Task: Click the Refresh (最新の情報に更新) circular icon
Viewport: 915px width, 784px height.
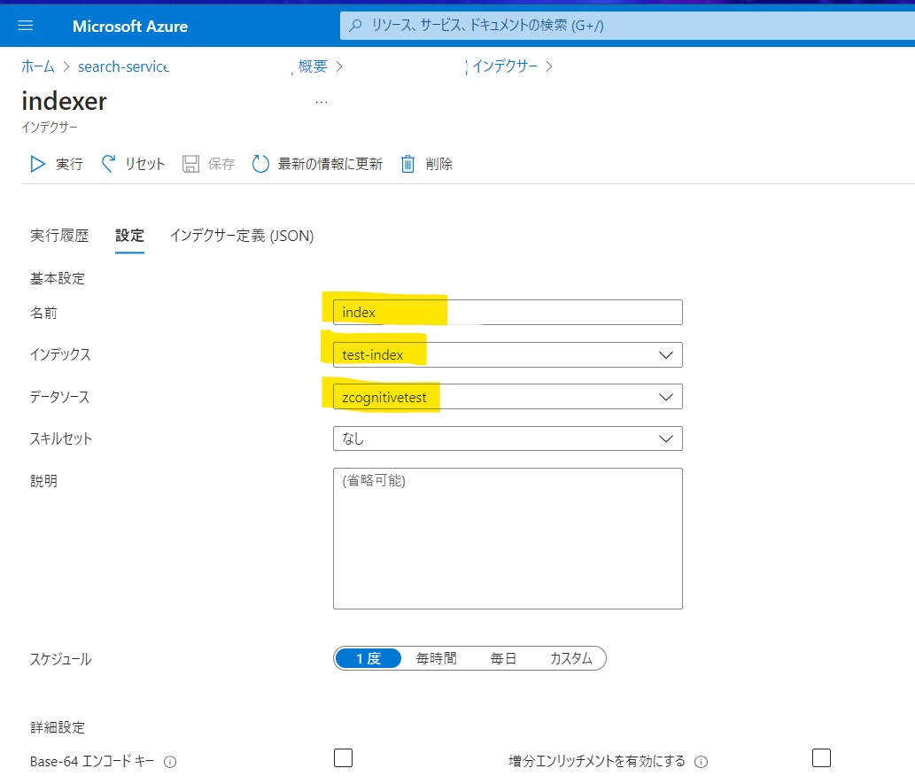Action: 260,164
